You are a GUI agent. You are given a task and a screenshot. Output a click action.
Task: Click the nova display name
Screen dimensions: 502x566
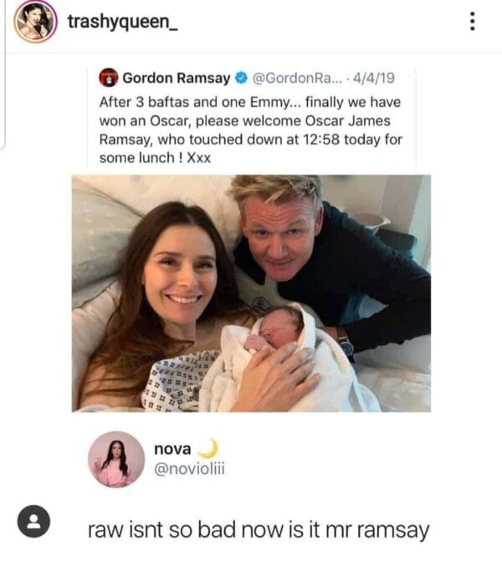pos(173,450)
